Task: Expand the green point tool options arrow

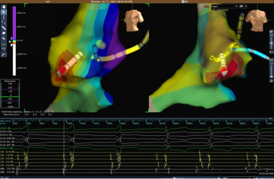Action: click(x=6, y=44)
